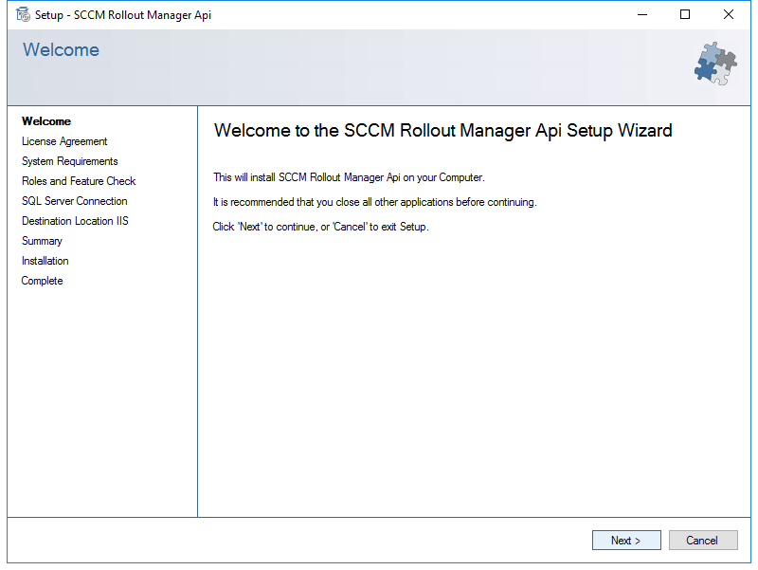758x570 pixels.
Task: Select the Summary step in sidebar
Action: tap(42, 241)
